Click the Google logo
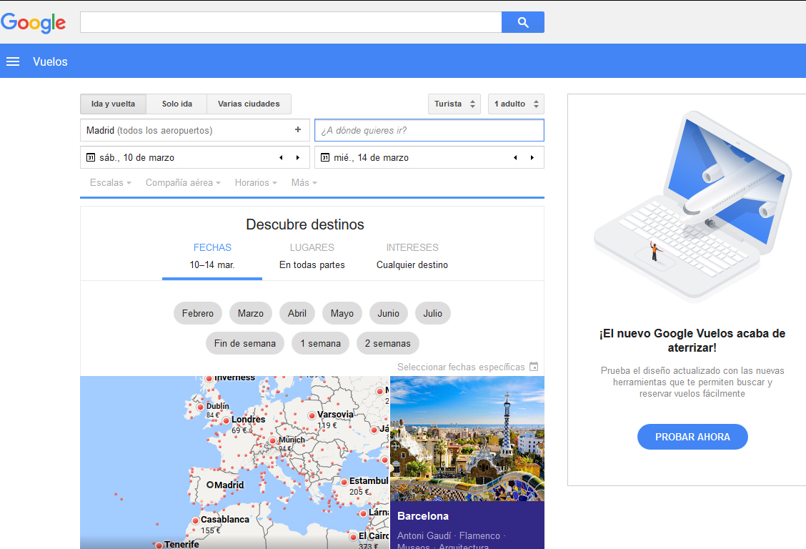Viewport: 806px width, 549px height. tap(34, 22)
